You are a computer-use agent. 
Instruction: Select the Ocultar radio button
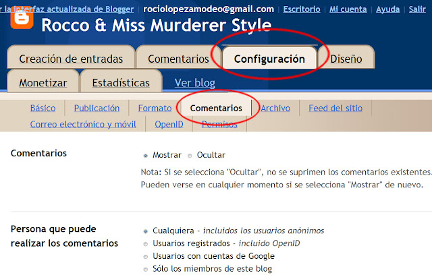click(189, 155)
